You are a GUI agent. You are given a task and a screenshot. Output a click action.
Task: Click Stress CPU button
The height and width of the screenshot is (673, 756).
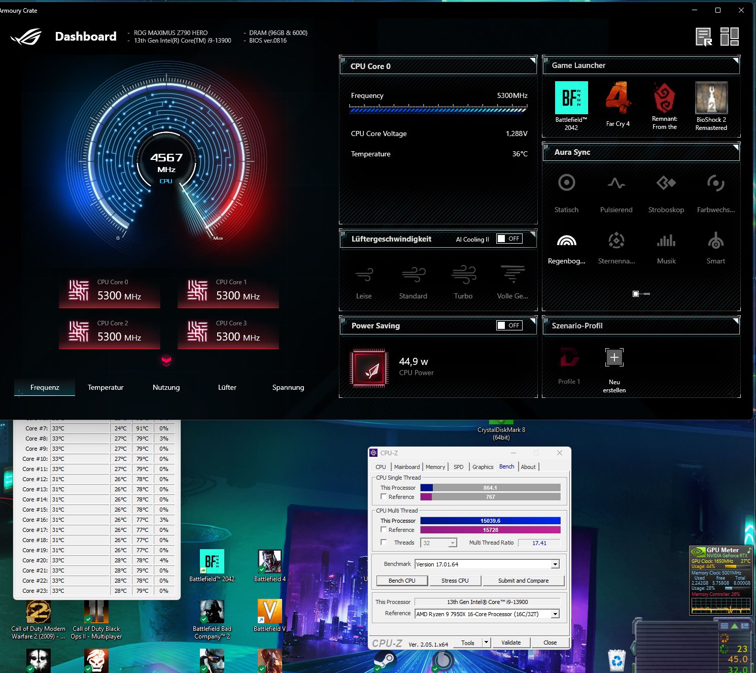(455, 581)
